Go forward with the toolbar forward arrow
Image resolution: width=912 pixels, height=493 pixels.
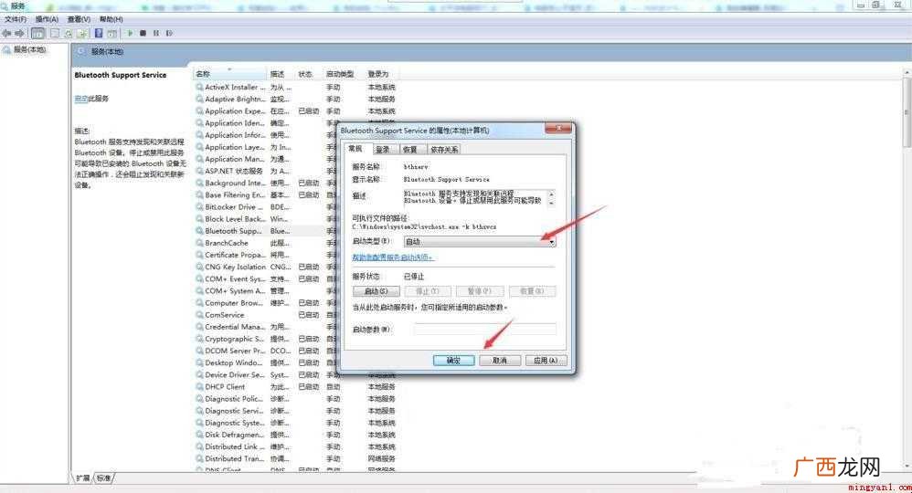click(20, 33)
